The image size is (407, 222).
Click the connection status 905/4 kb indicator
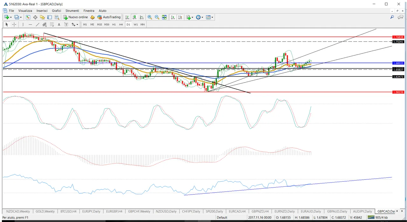pyautogui.click(x=378, y=218)
